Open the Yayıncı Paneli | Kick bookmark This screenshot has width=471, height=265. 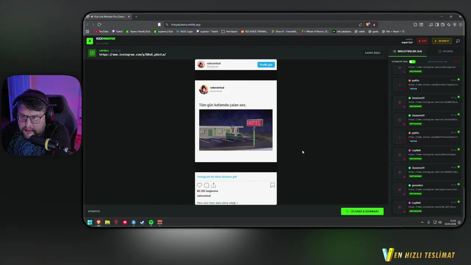[x=138, y=31]
